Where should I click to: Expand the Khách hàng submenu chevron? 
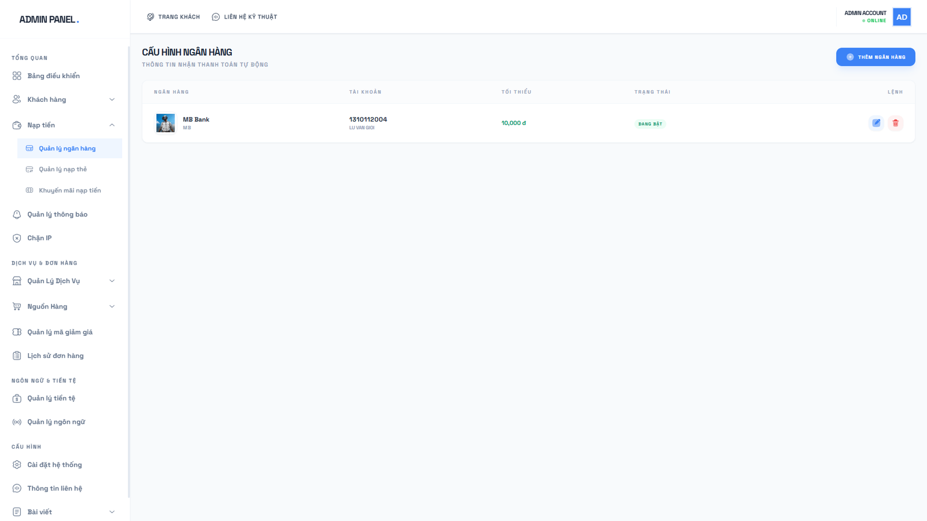click(112, 100)
